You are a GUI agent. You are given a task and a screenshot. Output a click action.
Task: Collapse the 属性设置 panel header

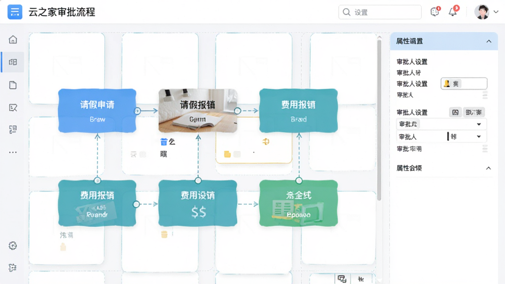[x=489, y=41]
